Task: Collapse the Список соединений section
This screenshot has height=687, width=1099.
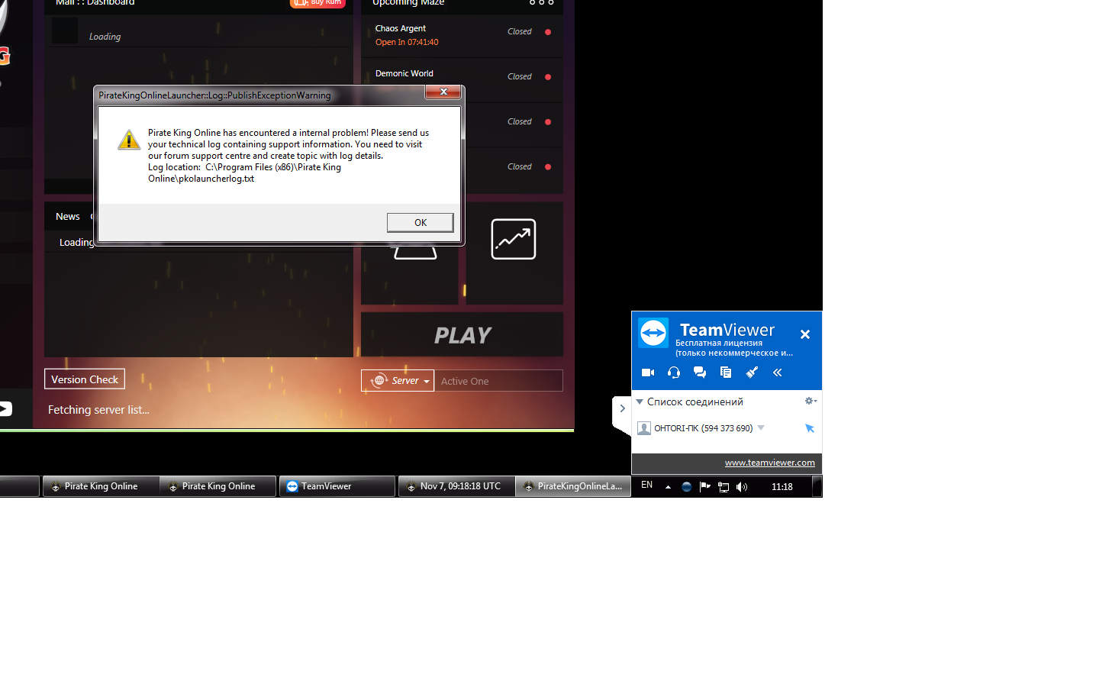Action: tap(640, 402)
